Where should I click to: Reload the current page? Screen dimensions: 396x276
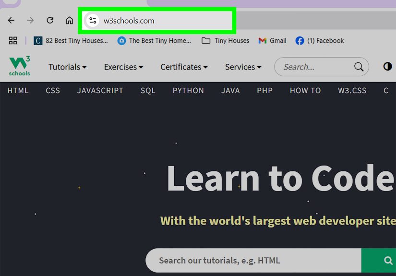click(50, 20)
